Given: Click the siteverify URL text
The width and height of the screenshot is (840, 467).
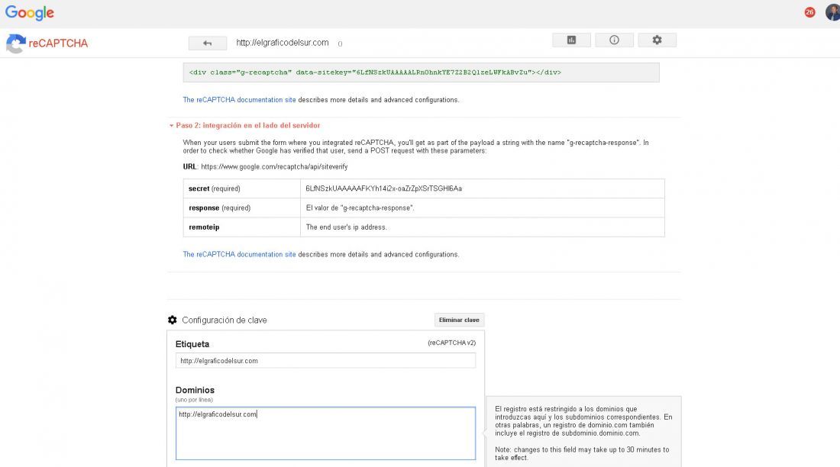Looking at the screenshot, I should 274,166.
